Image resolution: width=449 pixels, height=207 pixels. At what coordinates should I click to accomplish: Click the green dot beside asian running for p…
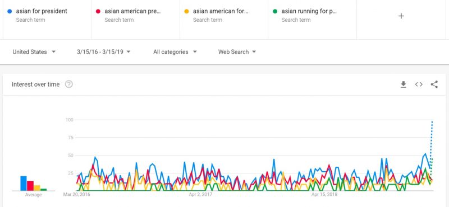(x=275, y=11)
